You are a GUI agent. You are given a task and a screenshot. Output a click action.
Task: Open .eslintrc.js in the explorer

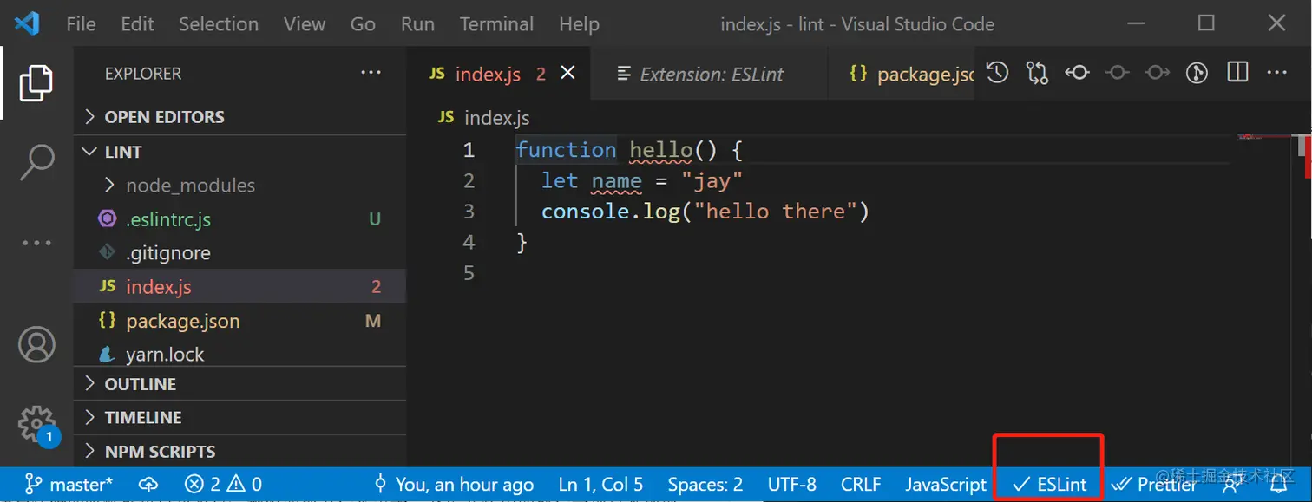[x=240, y=219]
